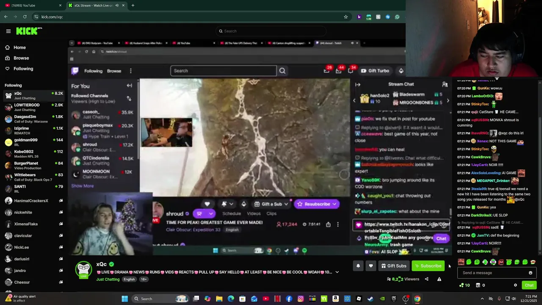Open a new browser tab
The width and height of the screenshot is (542, 305).
pos(133,6)
